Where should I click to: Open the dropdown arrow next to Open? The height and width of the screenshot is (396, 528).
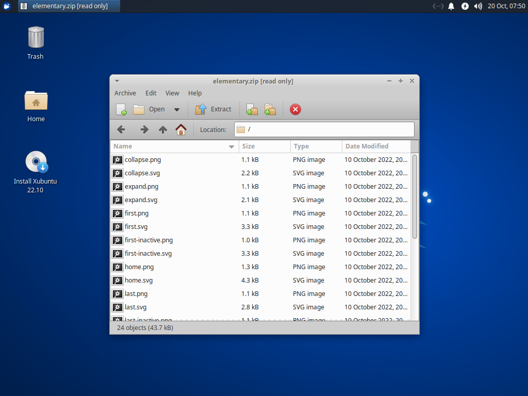[x=176, y=109]
